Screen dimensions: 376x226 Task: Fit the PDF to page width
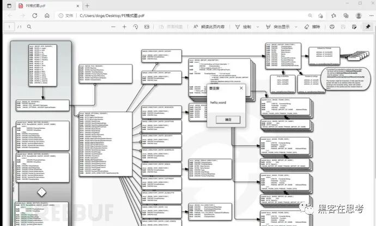[147, 27]
